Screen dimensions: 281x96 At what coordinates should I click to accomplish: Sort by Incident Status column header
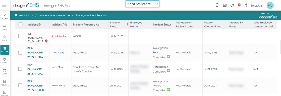162,25
